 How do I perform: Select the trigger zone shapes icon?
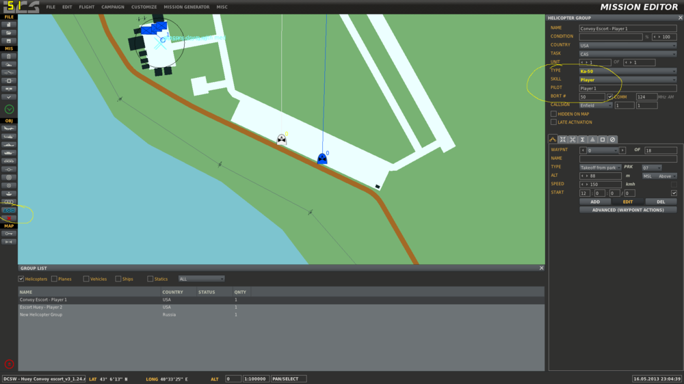click(9, 210)
